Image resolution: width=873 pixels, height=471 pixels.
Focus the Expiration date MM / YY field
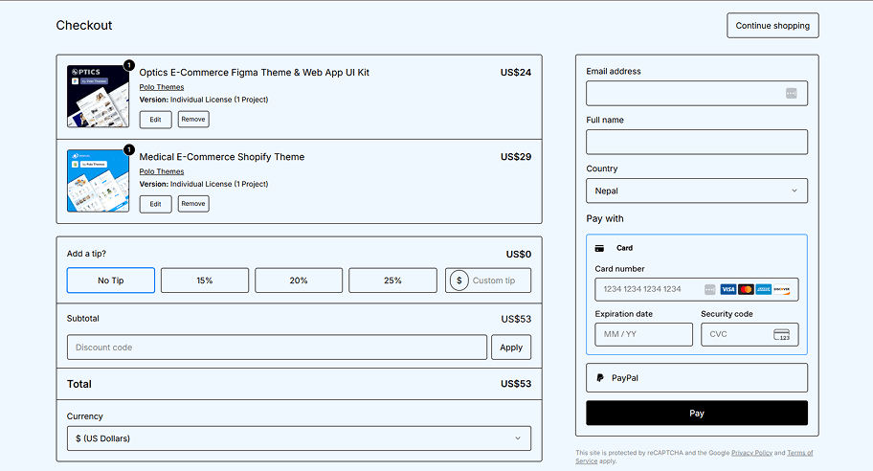click(x=643, y=334)
